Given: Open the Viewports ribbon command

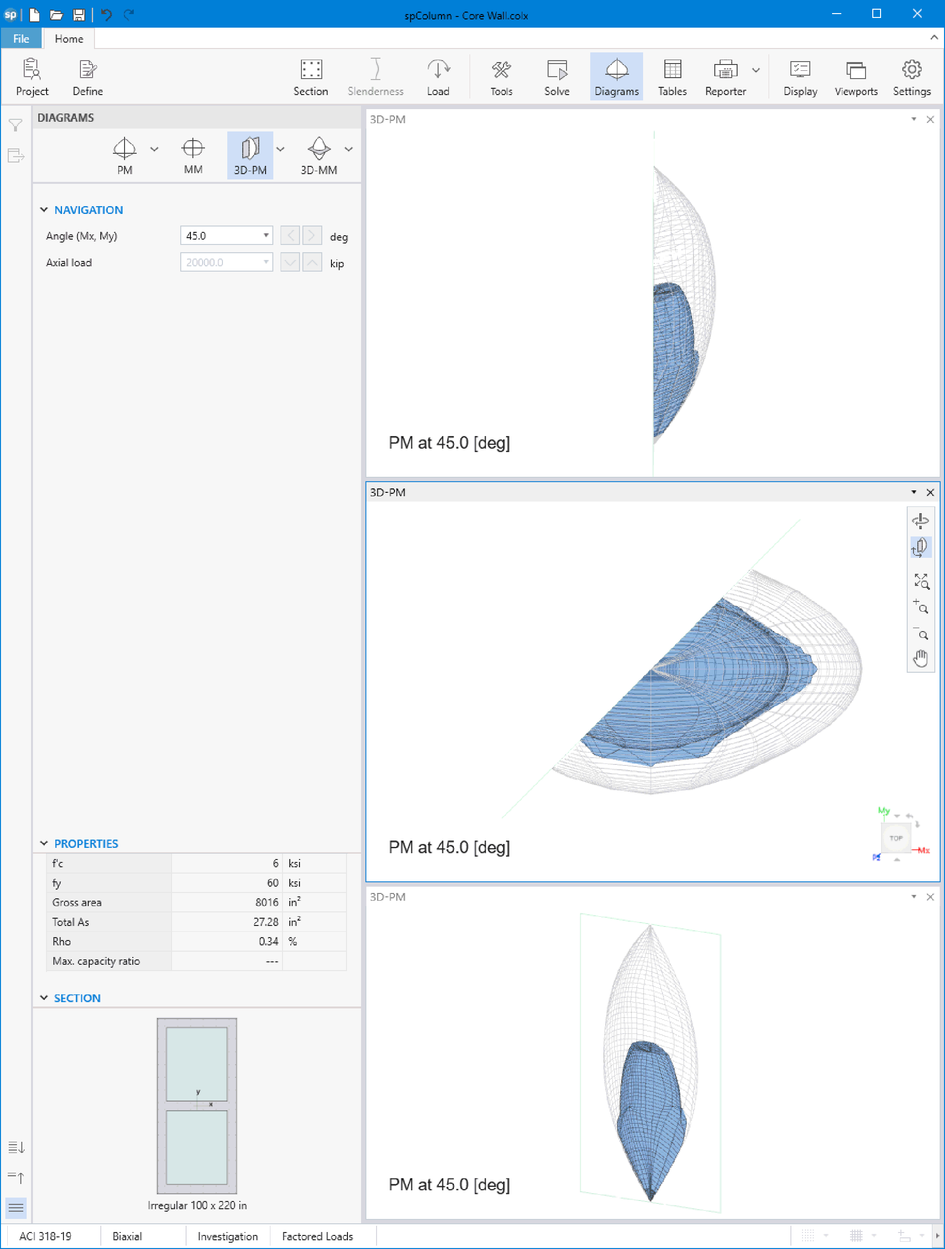Looking at the screenshot, I should (855, 77).
